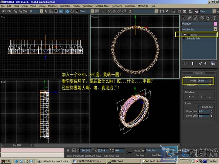The height and width of the screenshot is (164, 219).
Task: Toggle the Selection Lock icon
Action: (68, 150)
